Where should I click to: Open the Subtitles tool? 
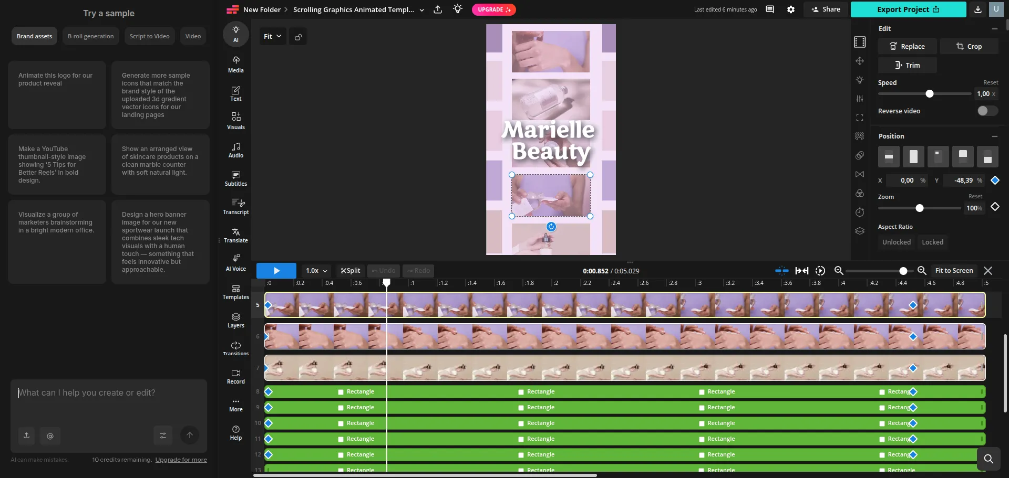click(x=236, y=178)
